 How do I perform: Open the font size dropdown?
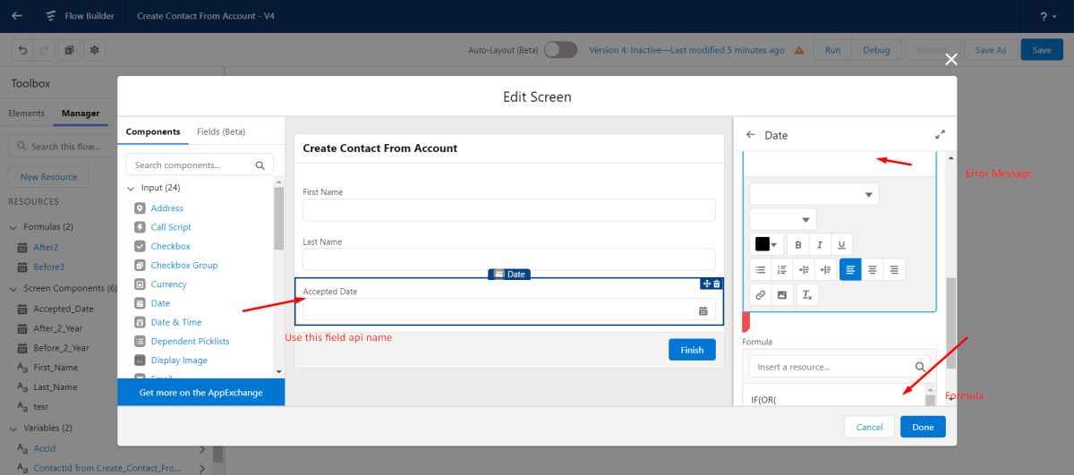[782, 219]
